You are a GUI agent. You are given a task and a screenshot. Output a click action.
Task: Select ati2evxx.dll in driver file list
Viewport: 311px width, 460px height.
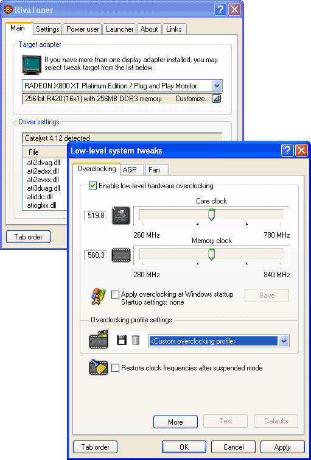coord(43,180)
